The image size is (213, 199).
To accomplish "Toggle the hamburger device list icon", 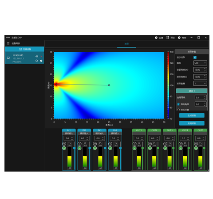I will tap(8, 43).
